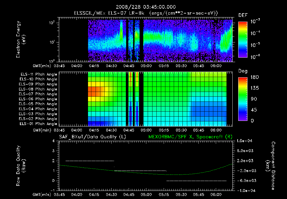Select the ELS-06 Pitch Angle label
287x199 pixels.
tap(38, 99)
